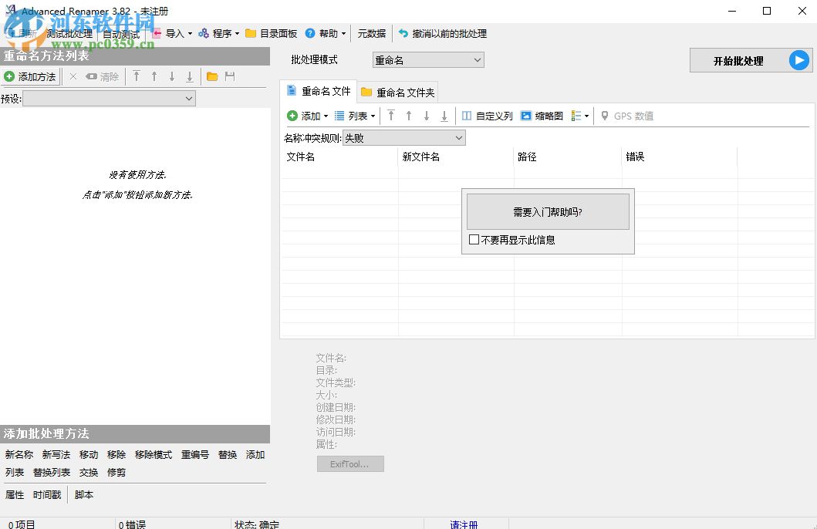Image resolution: width=817 pixels, height=529 pixels.
Task: Open saved method list with folder icon
Action: coord(211,76)
